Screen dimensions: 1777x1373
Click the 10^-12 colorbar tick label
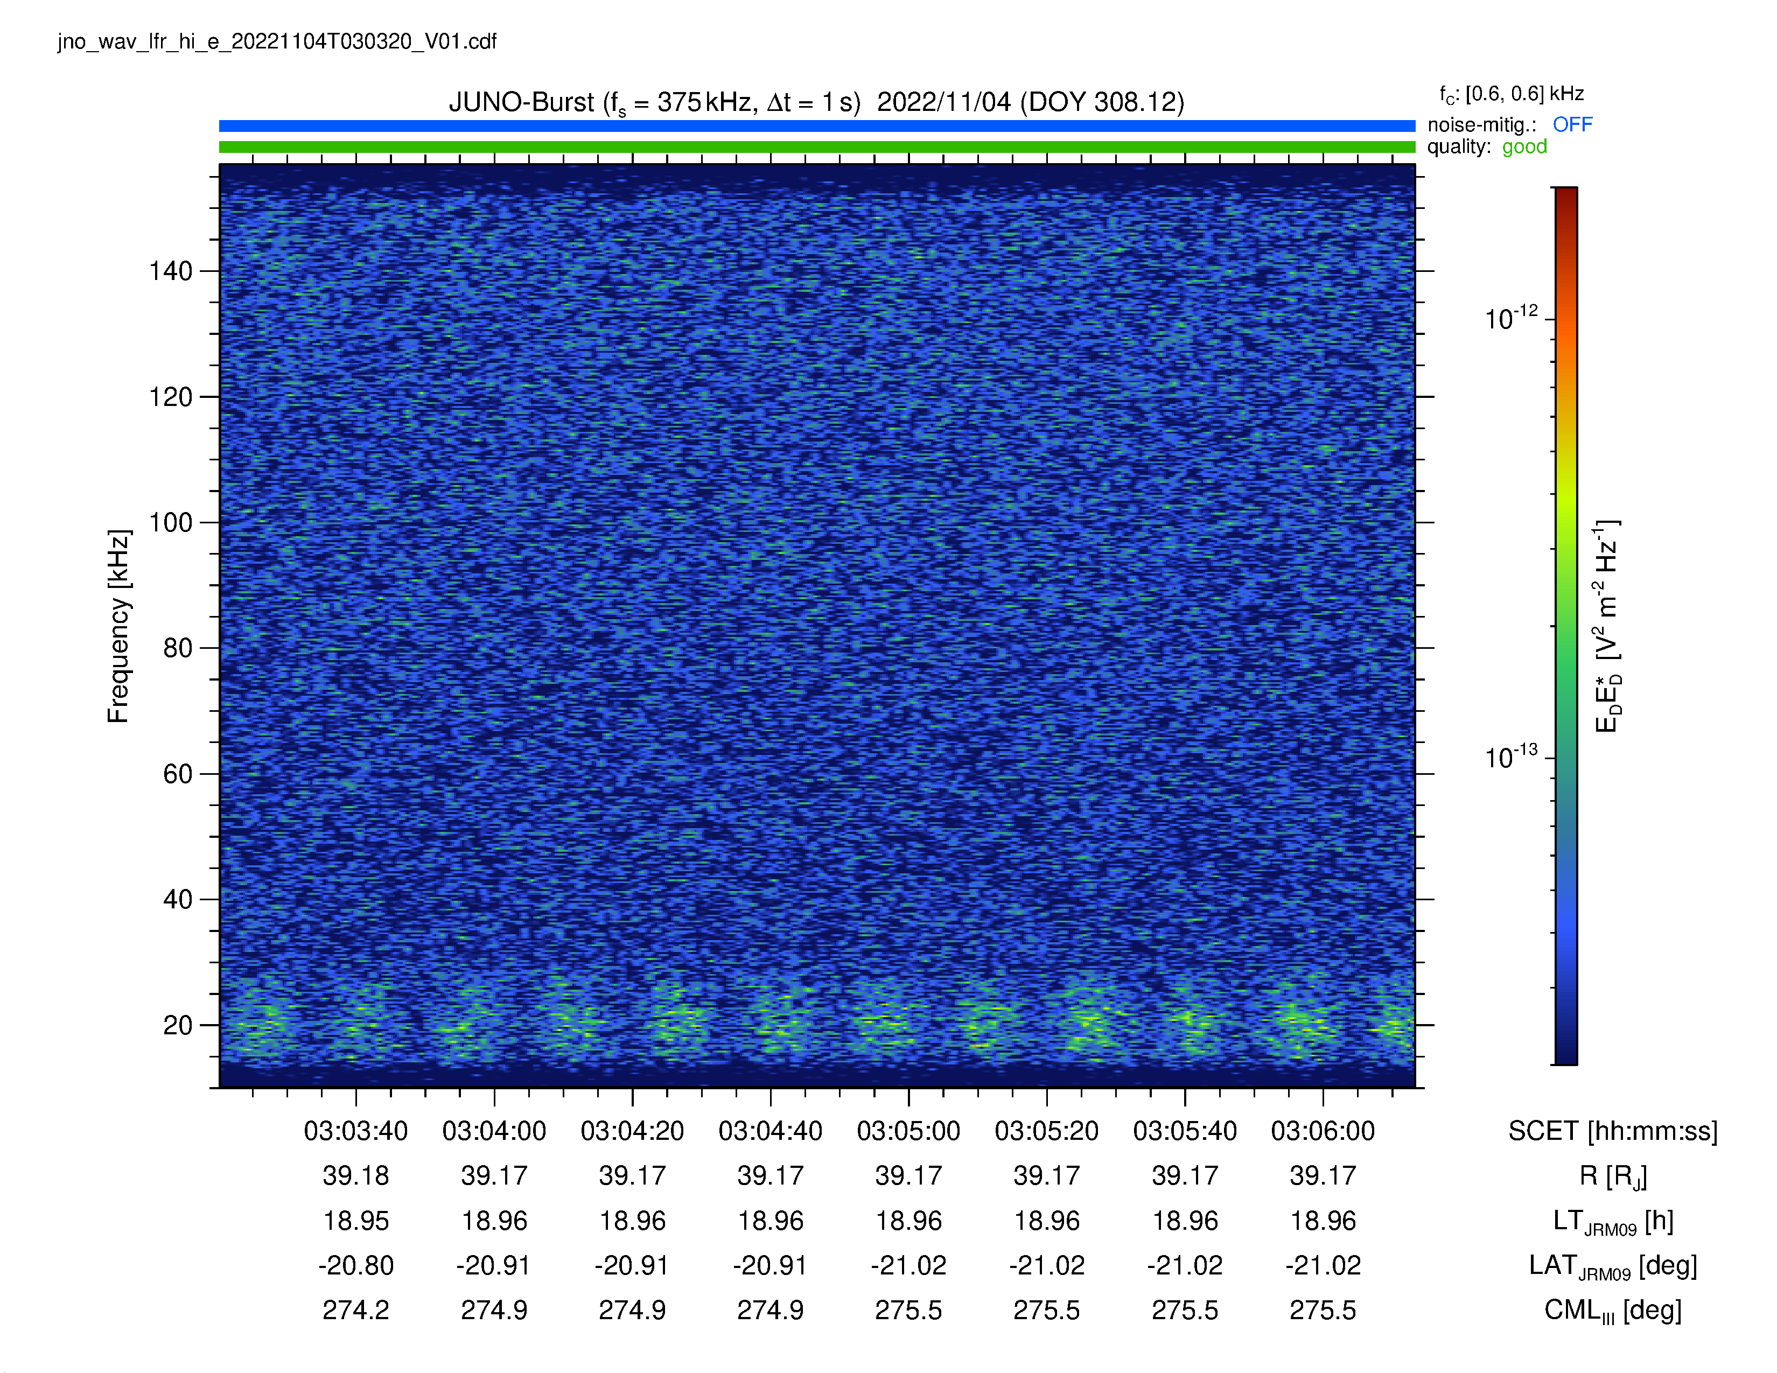[1512, 317]
